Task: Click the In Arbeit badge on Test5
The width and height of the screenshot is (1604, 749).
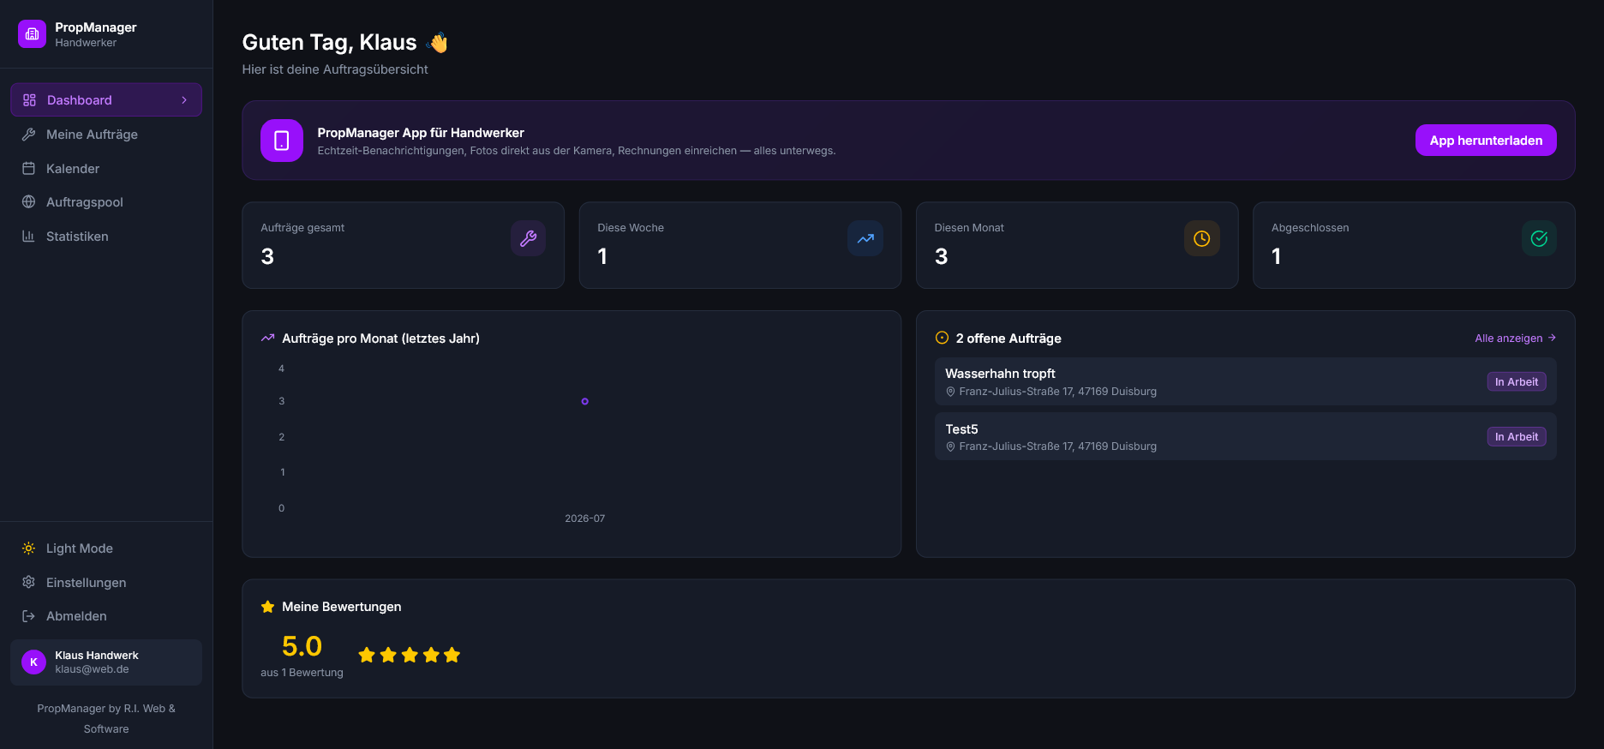Action: pyautogui.click(x=1516, y=437)
